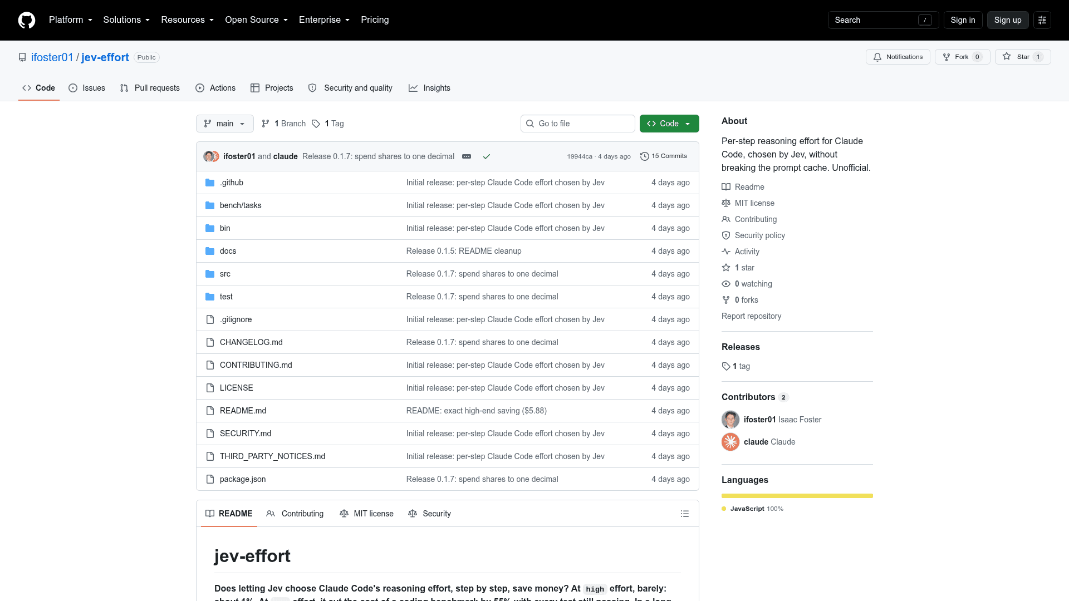Click Sign up button
The width and height of the screenshot is (1069, 601).
pos(1008,20)
